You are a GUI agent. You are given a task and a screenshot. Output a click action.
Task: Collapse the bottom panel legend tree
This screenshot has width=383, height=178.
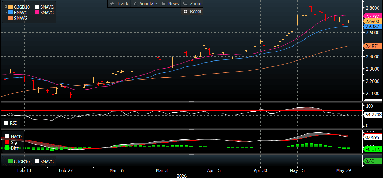click(6, 161)
